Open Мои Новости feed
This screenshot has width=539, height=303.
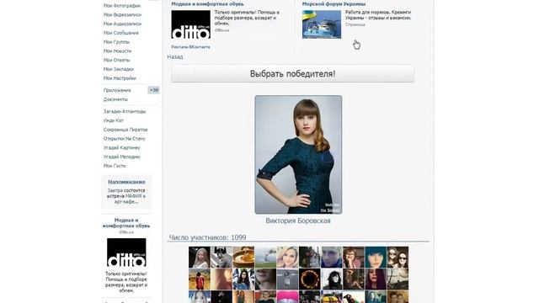tap(117, 50)
